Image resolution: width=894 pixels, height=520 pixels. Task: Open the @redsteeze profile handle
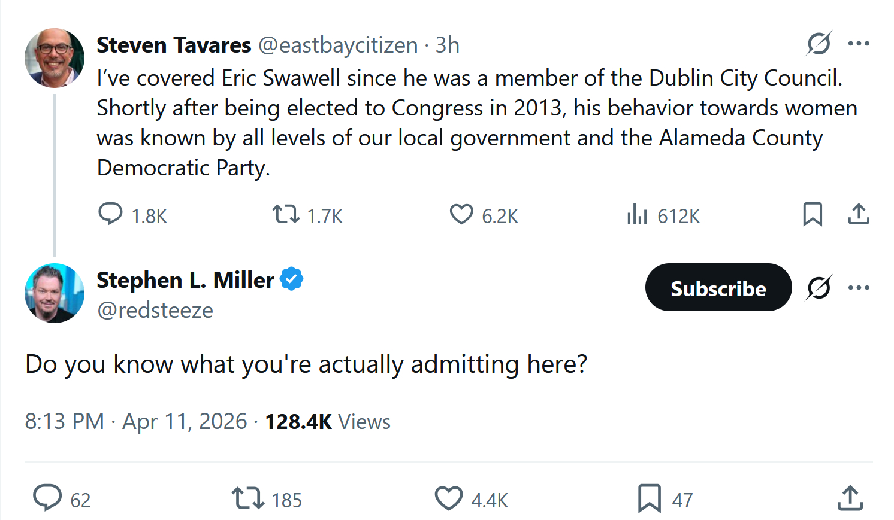(x=155, y=311)
